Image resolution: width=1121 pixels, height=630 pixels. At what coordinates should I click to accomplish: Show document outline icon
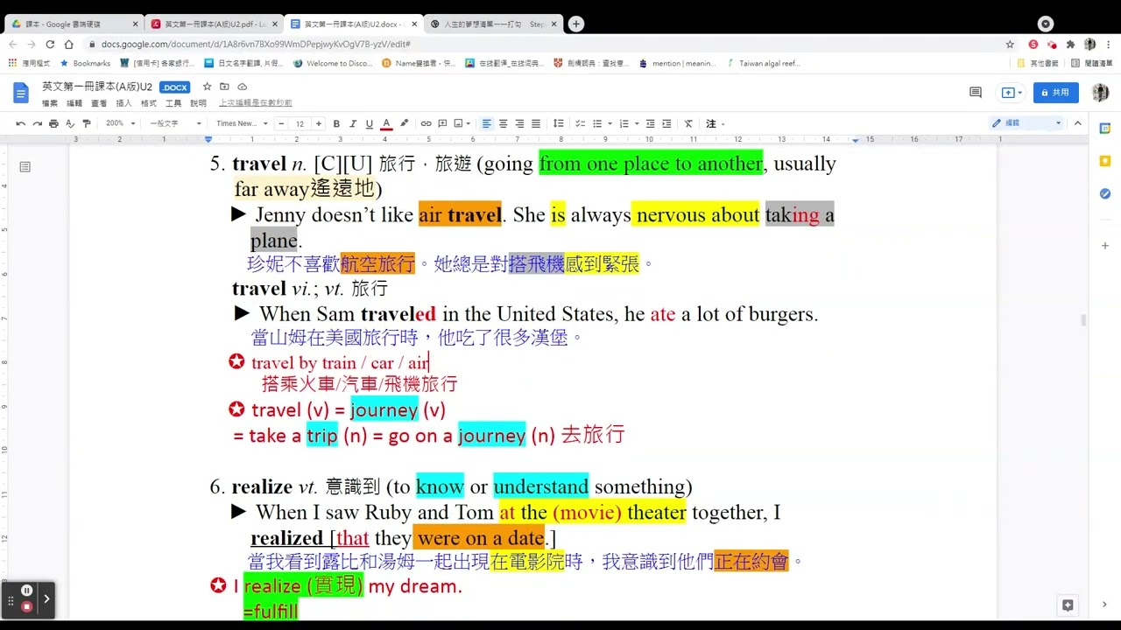tap(25, 166)
